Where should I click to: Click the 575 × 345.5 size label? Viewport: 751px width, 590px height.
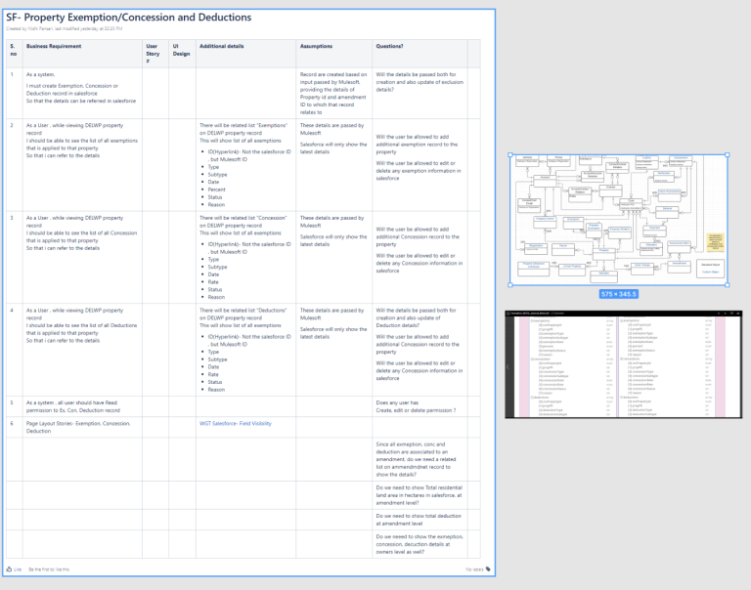coord(619,294)
